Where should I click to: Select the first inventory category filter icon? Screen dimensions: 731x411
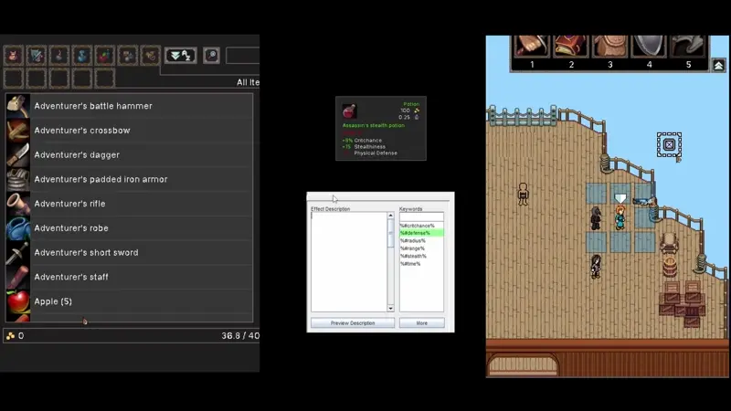tap(14, 56)
